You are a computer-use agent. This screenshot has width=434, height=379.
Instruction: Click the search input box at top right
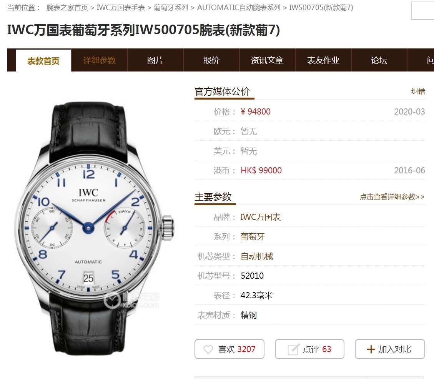[x=422, y=11]
